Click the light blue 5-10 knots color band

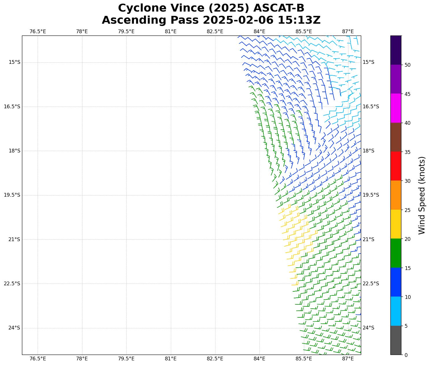[x=396, y=311]
